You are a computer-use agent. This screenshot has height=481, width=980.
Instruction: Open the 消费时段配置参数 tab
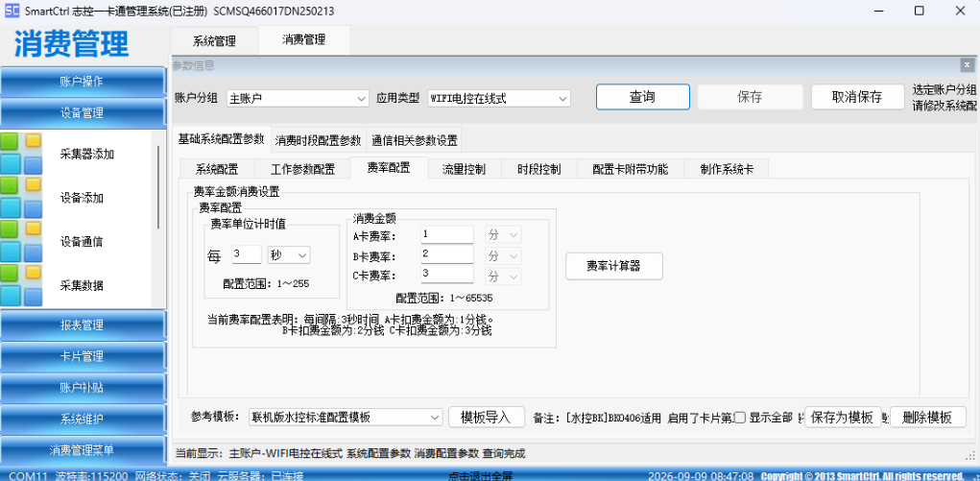coord(318,141)
